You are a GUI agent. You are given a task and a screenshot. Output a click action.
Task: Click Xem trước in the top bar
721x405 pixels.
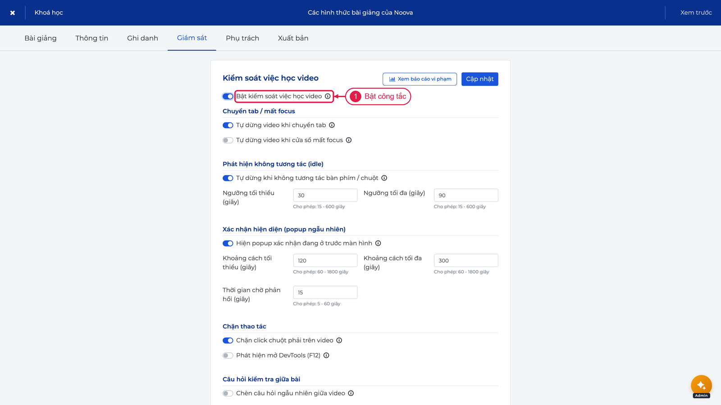pyautogui.click(x=696, y=13)
